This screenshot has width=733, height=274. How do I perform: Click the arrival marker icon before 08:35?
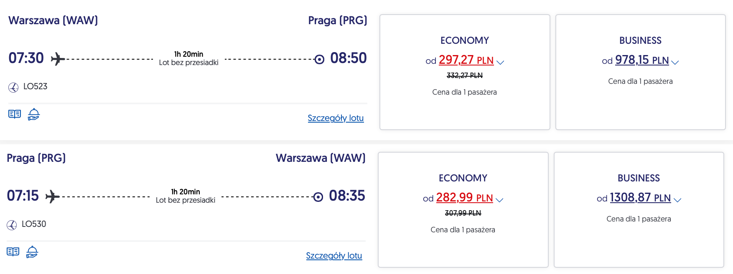pos(318,197)
